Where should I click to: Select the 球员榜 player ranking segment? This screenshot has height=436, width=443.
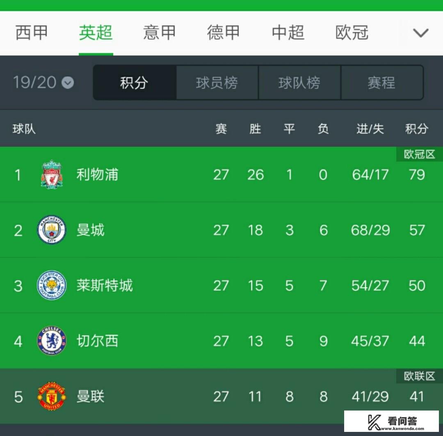[x=217, y=82]
